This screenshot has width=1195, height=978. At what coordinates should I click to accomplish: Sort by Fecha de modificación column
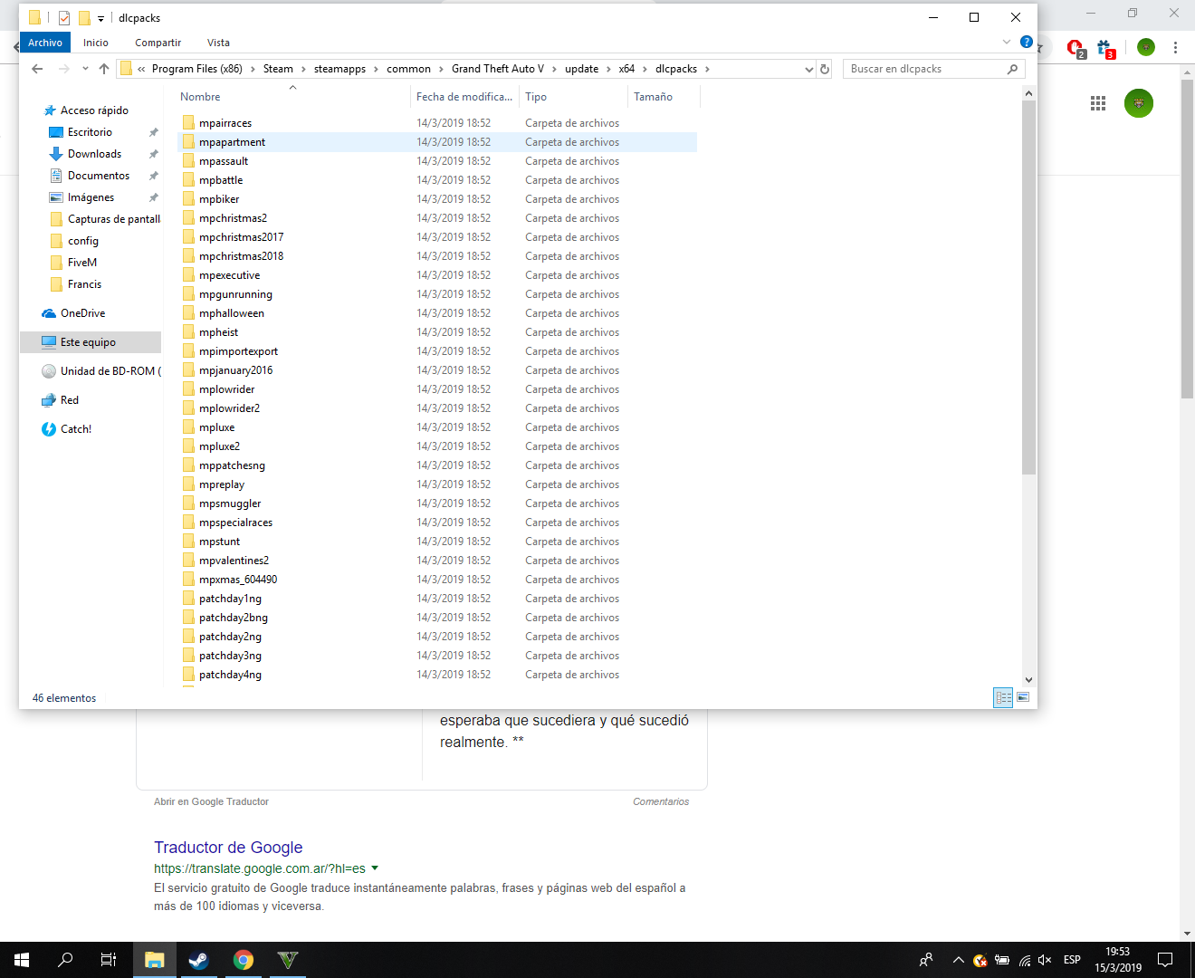[464, 97]
